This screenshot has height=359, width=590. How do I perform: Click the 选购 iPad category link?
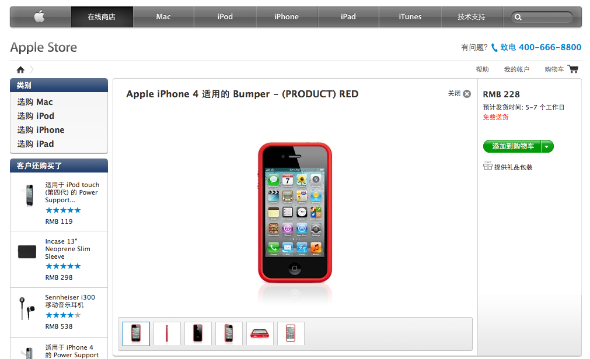coord(36,144)
